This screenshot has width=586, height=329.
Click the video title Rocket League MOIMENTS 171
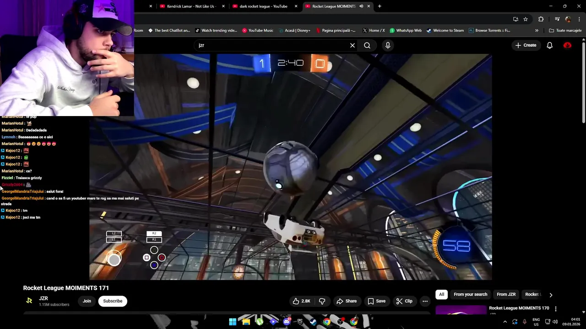[x=66, y=288]
